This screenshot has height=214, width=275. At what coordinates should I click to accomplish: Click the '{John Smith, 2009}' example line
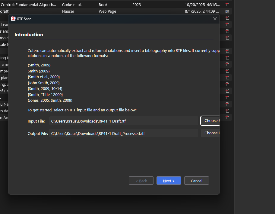44,83
